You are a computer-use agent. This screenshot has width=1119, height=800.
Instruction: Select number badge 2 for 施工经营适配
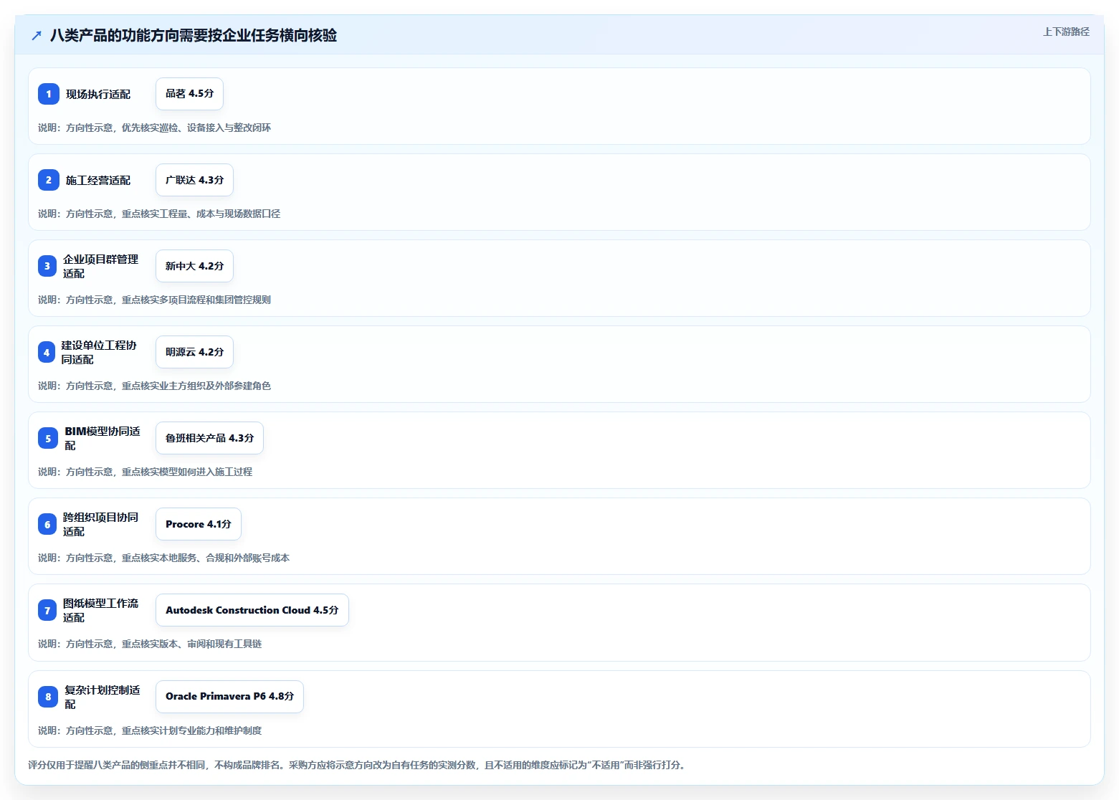point(49,180)
